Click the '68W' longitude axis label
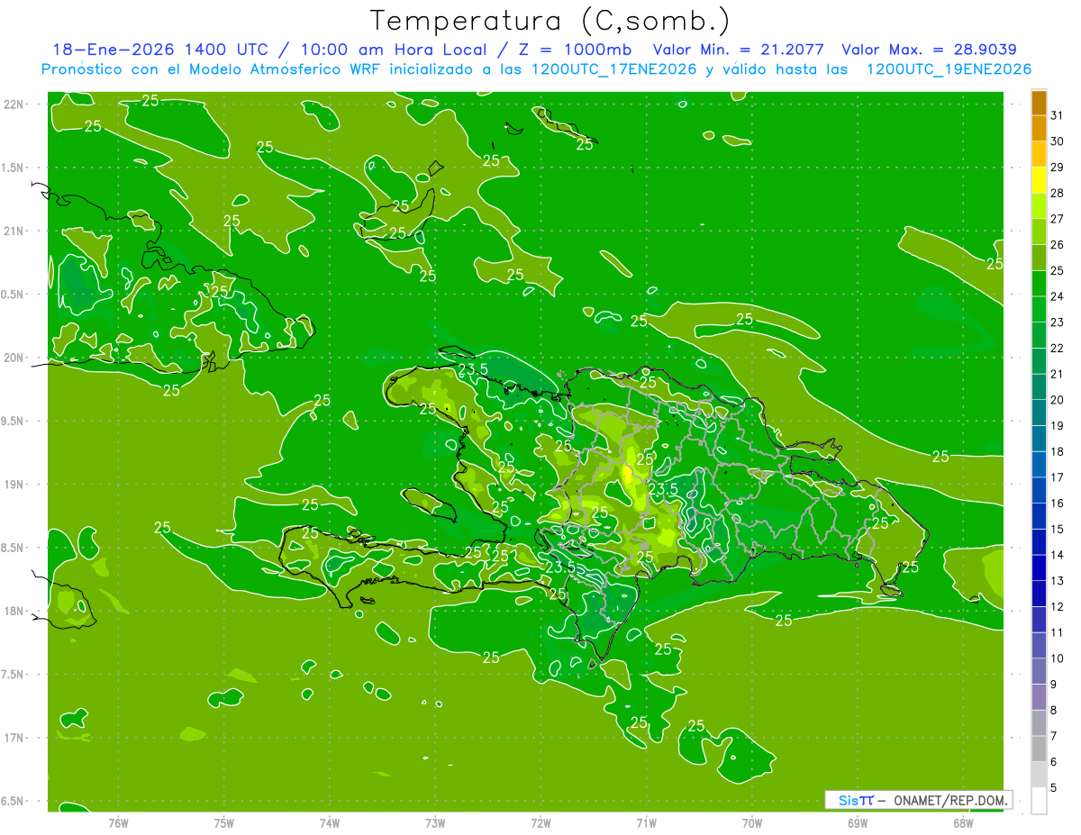1081x835 pixels. tap(963, 821)
